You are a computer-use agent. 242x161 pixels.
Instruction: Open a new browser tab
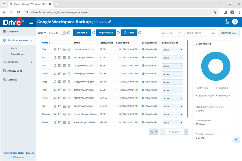(x=57, y=4)
